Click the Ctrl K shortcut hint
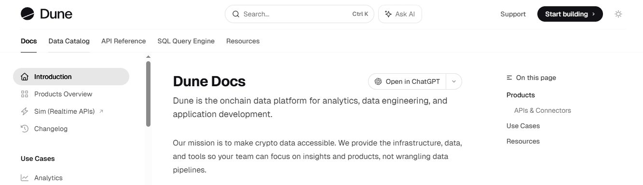The image size is (643, 185). pos(360,14)
